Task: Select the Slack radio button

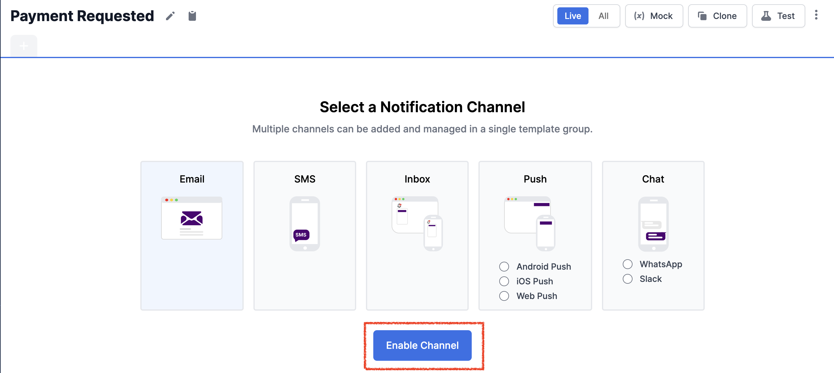Action: point(627,279)
